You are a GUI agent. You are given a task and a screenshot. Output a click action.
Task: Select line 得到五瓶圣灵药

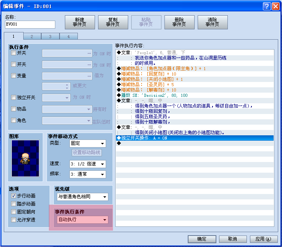coord(195,117)
